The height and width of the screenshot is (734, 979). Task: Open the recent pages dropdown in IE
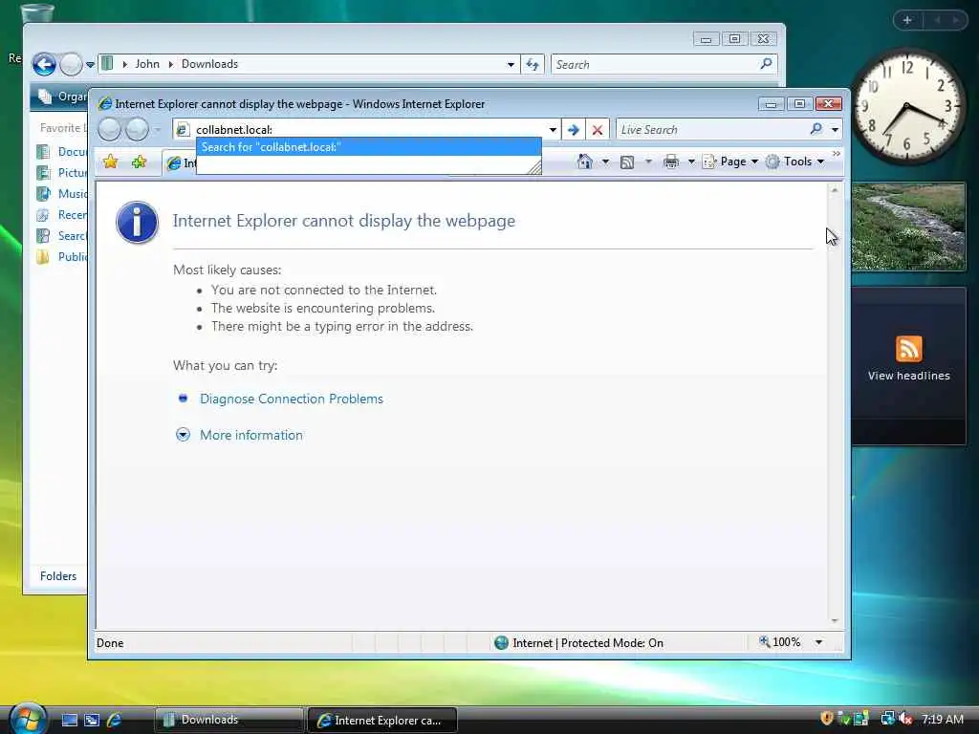(158, 130)
